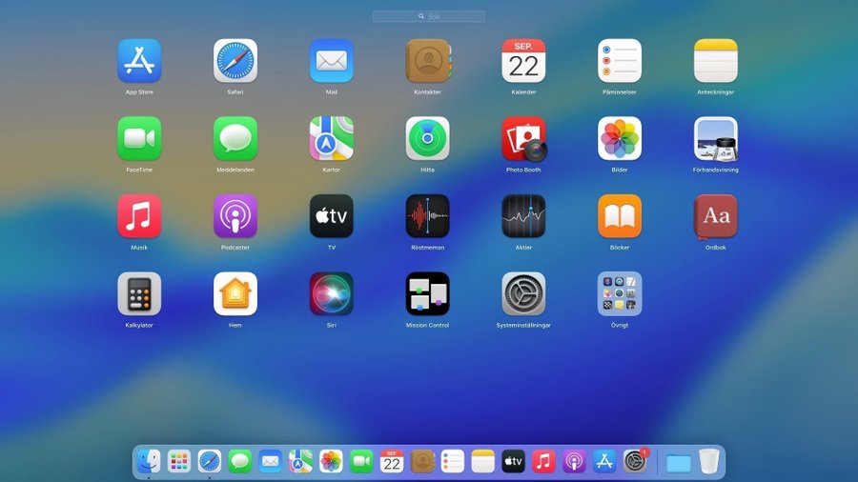The height and width of the screenshot is (482, 858).
Task: Click FaceTime icon in the Dock
Action: pyautogui.click(x=361, y=462)
